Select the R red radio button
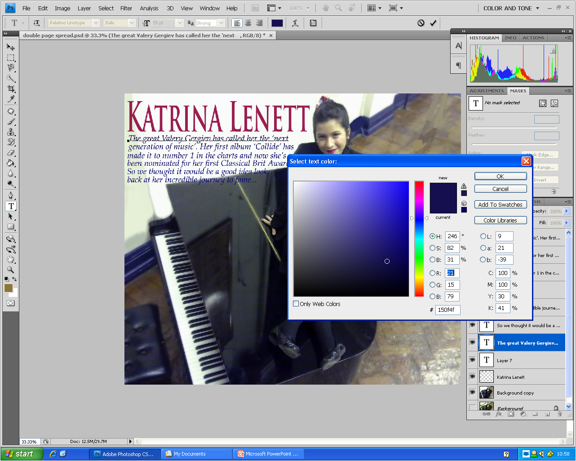Image resolution: width=576 pixels, height=461 pixels. click(432, 273)
